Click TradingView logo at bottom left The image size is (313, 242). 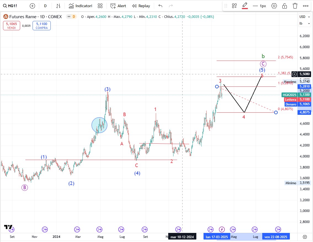click(x=8, y=227)
